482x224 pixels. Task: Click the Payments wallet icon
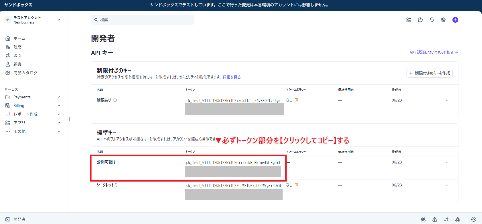click(8, 97)
